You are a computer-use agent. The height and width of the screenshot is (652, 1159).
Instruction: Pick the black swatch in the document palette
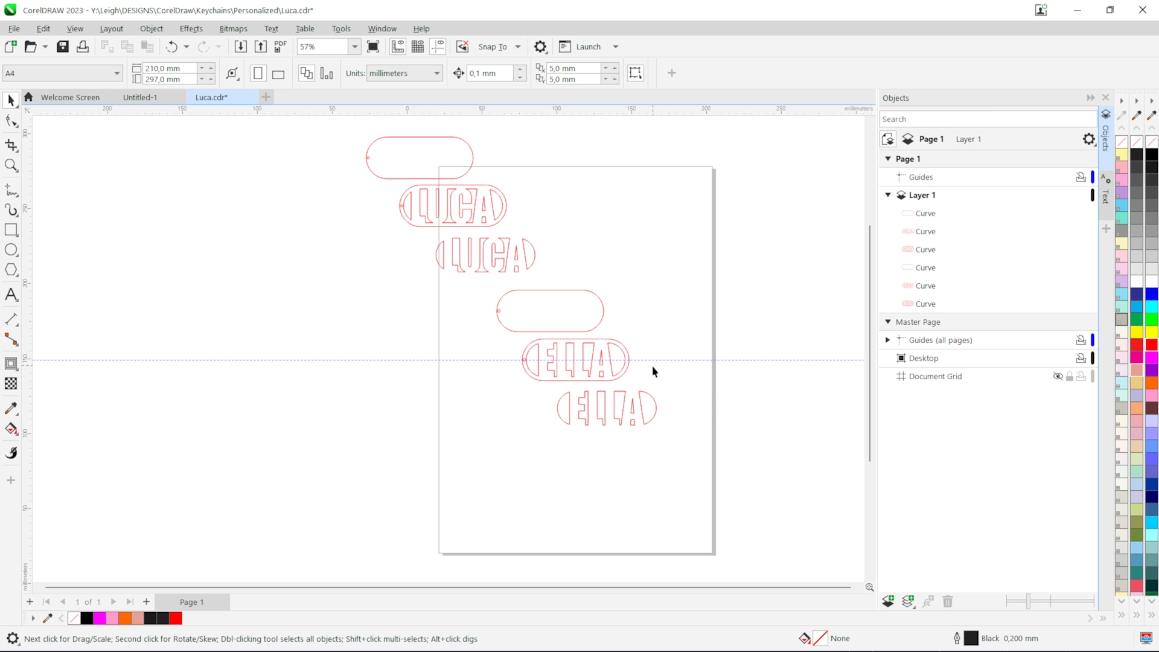click(x=87, y=618)
